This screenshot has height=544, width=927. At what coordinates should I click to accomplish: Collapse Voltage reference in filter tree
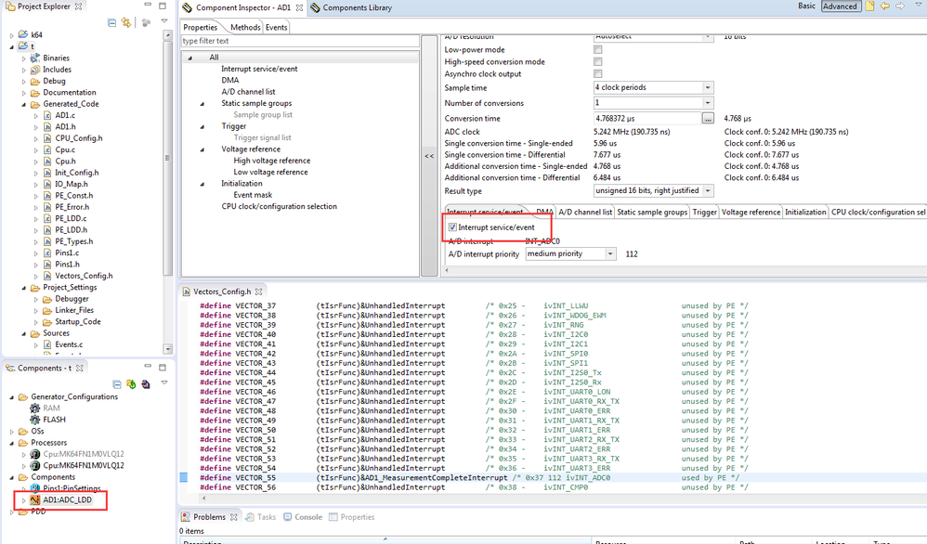click(x=202, y=149)
